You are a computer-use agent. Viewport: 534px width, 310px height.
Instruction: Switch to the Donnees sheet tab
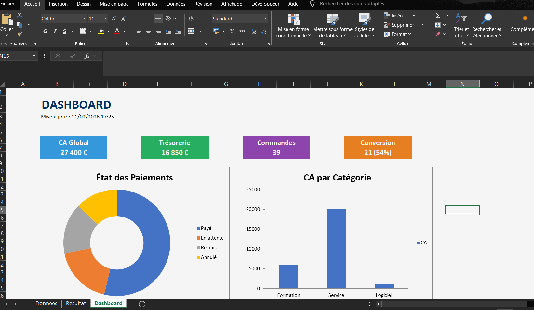click(x=46, y=303)
